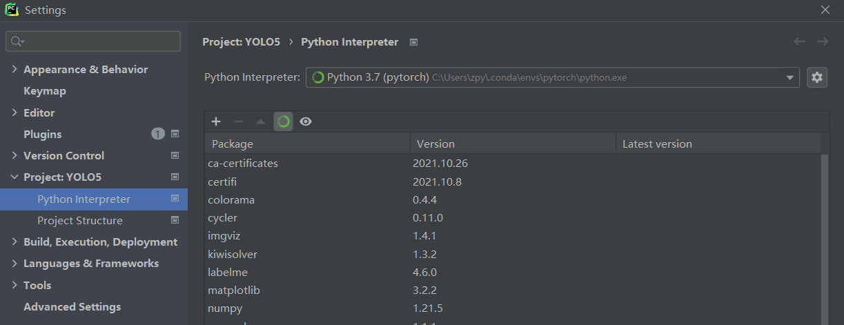
Task: Click version 2021.10.8 cell
Action: 438,181
